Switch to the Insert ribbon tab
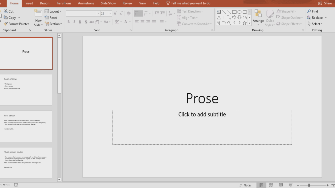The height and width of the screenshot is (188, 335). (29, 3)
